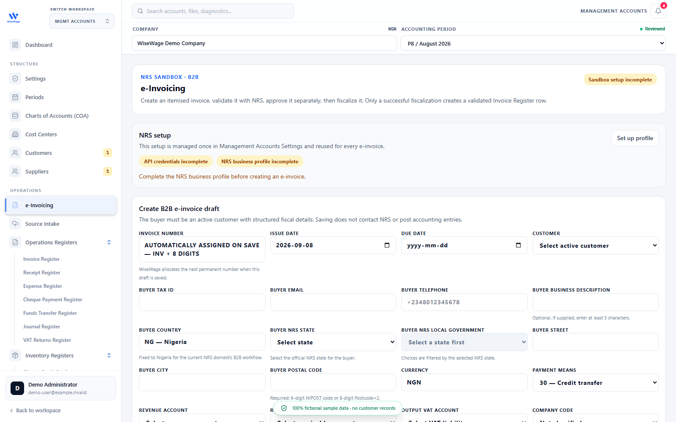
Task: Click the Demo Administrator avatar
Action: (x=17, y=388)
